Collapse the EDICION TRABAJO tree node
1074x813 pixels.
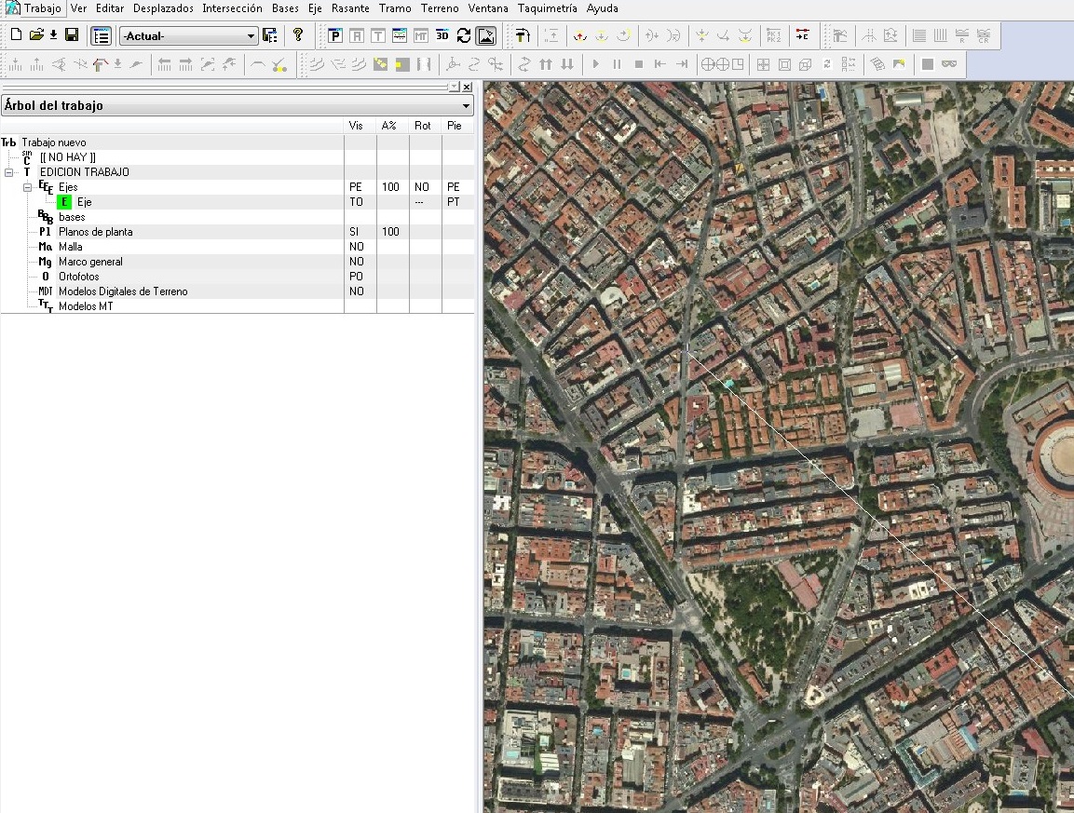click(x=9, y=172)
